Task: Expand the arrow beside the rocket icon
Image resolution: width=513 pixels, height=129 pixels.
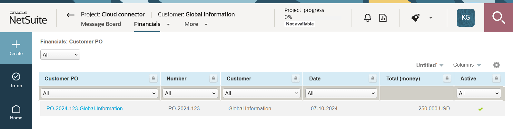Action: (x=431, y=18)
